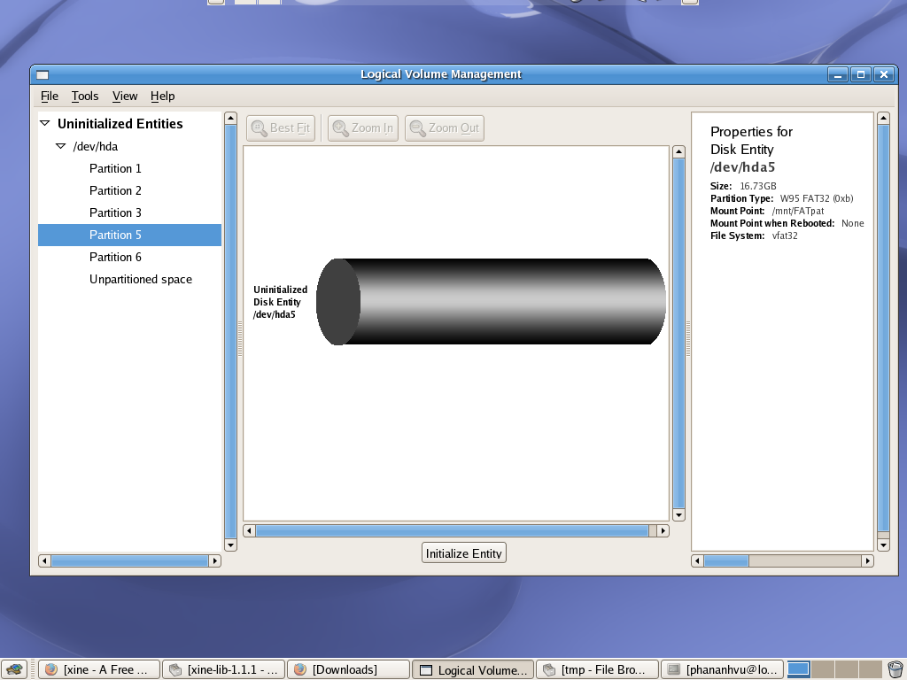Click the properties panel scroll right arrow

(x=867, y=560)
